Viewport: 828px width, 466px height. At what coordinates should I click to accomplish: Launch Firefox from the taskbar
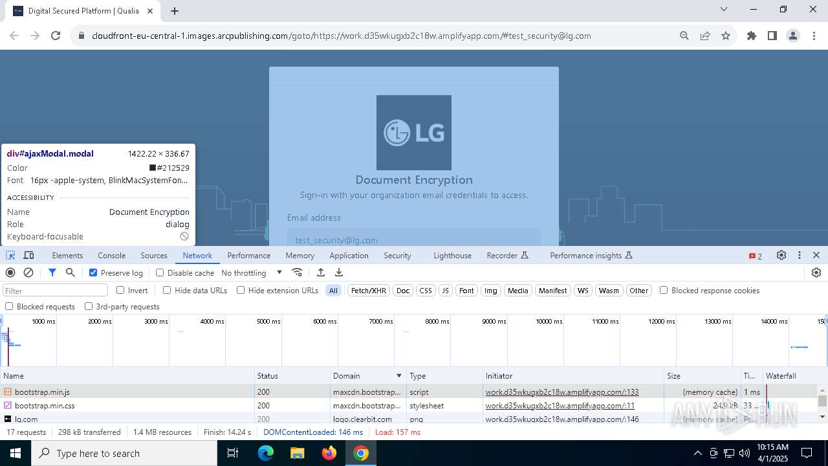click(329, 453)
